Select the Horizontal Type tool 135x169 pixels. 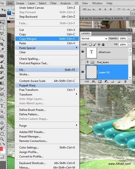click(x=2, y=106)
